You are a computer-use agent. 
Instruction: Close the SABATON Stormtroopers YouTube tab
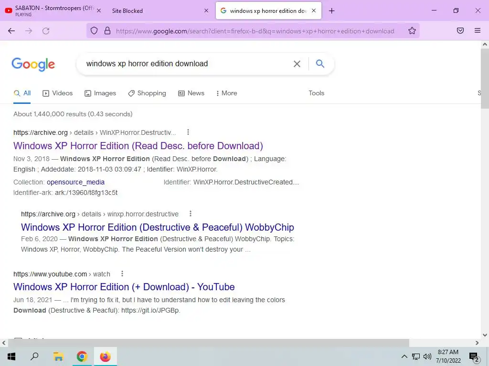[99, 10]
